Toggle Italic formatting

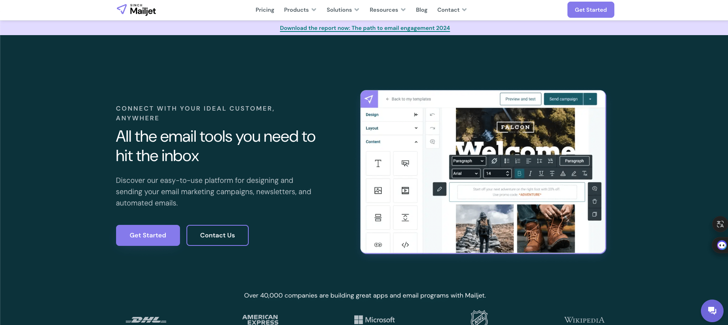[530, 173]
